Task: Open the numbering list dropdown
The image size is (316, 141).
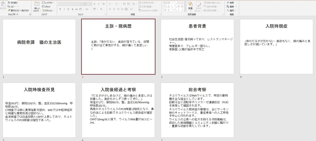Action: [x=120, y=4]
